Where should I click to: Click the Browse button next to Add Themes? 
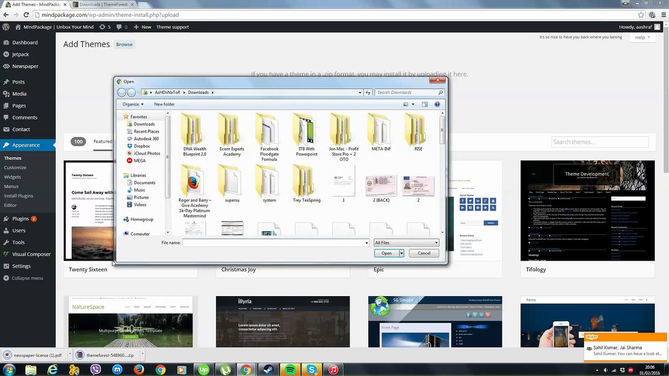click(x=124, y=44)
